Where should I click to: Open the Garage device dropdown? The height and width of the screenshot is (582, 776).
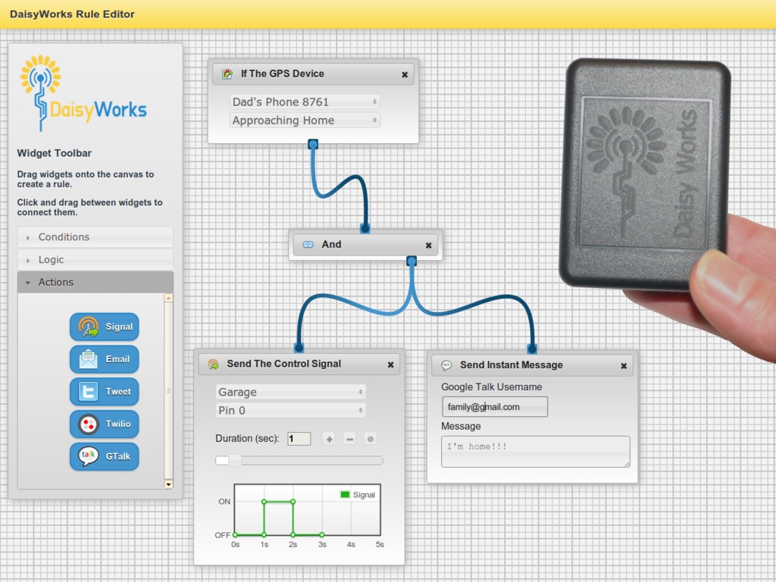click(291, 392)
